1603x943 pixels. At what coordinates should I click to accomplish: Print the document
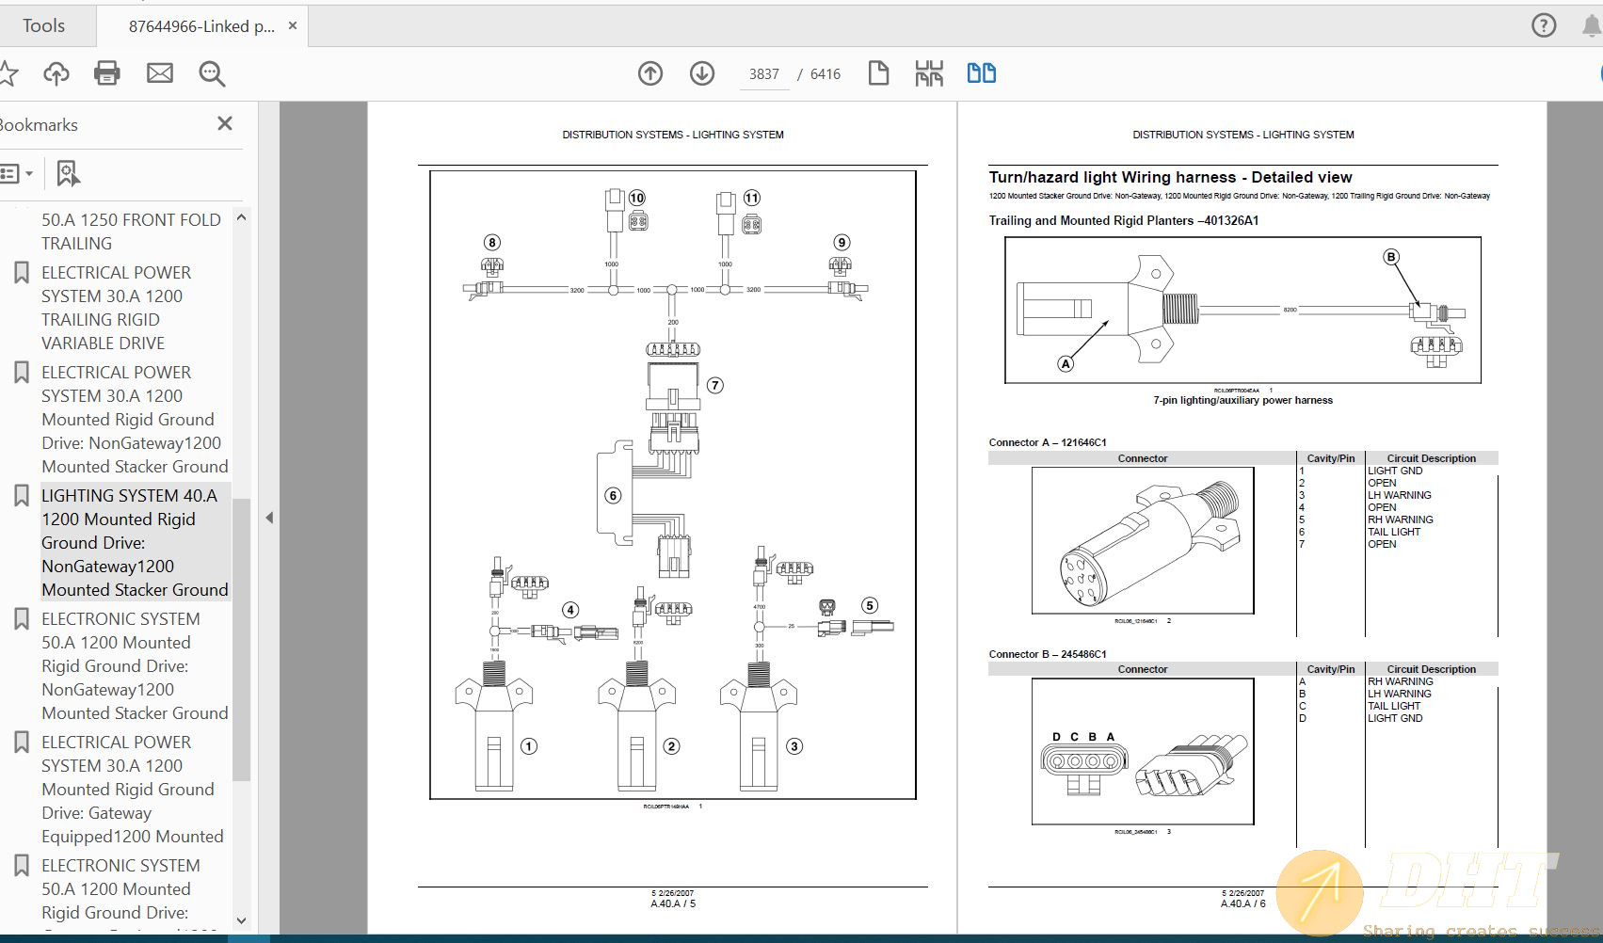(x=106, y=73)
